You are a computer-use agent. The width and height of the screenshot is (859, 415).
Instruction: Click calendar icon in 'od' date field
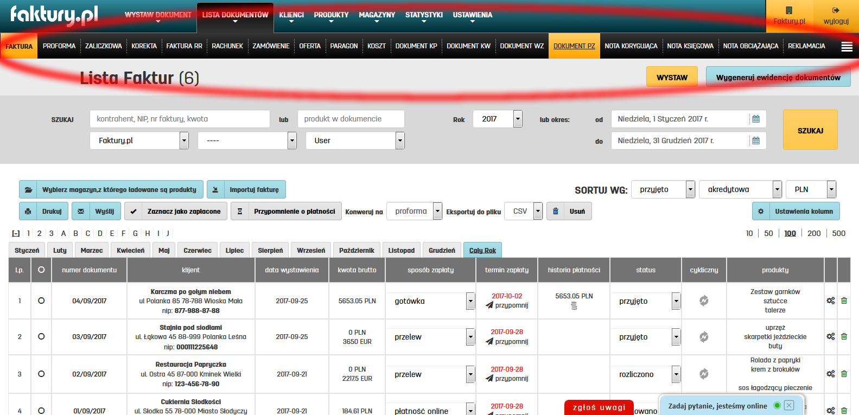click(755, 119)
